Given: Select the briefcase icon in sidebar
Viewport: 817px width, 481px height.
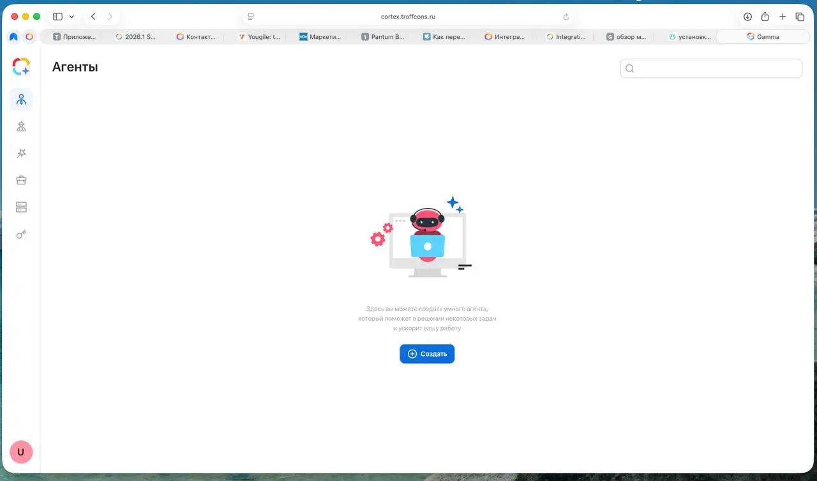Looking at the screenshot, I should [x=21, y=180].
